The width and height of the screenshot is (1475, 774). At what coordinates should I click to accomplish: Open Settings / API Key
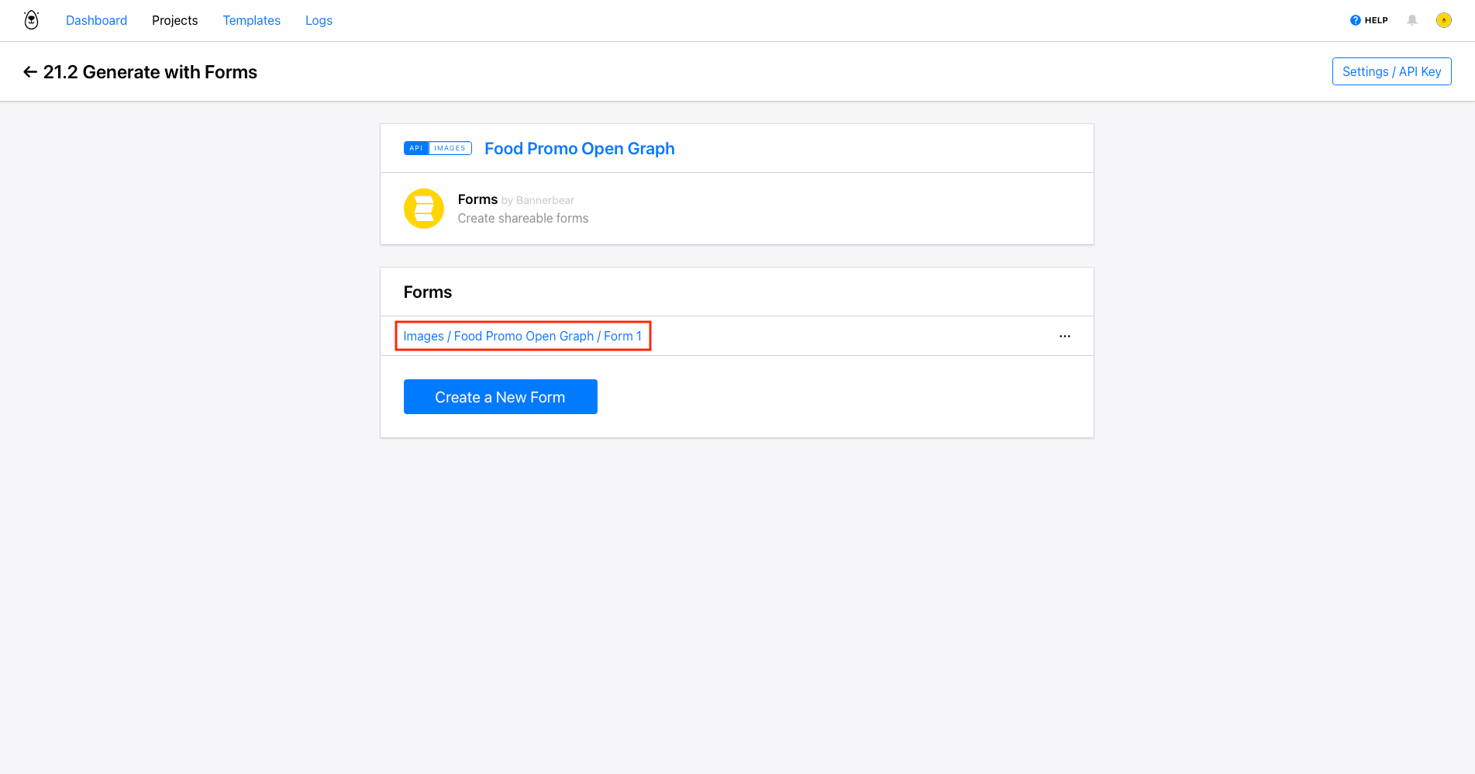point(1391,71)
